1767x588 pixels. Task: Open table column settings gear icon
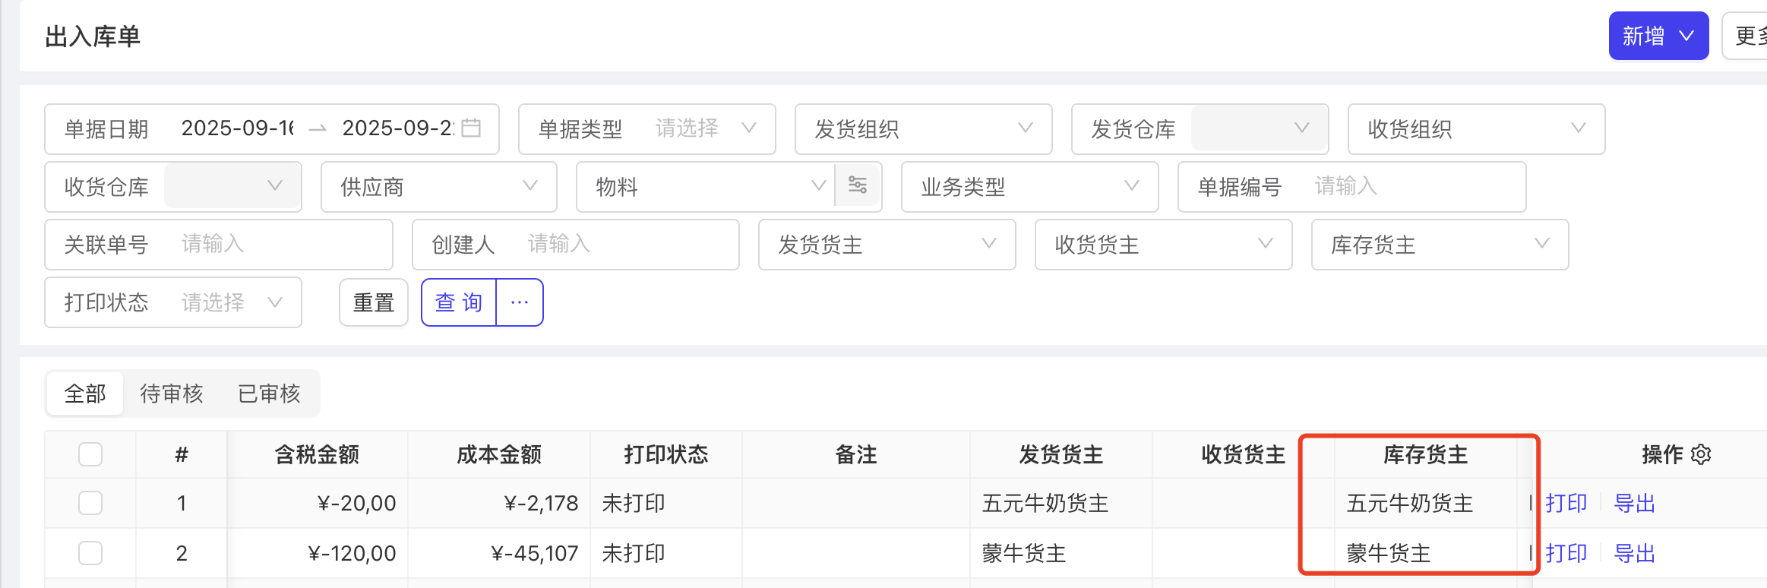(1702, 454)
